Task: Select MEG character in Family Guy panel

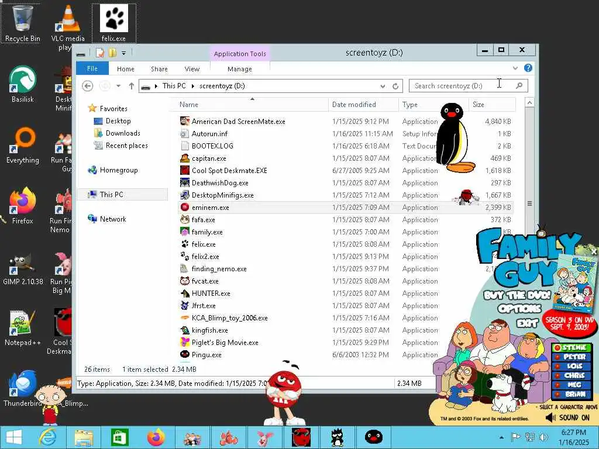Action: coord(572,385)
